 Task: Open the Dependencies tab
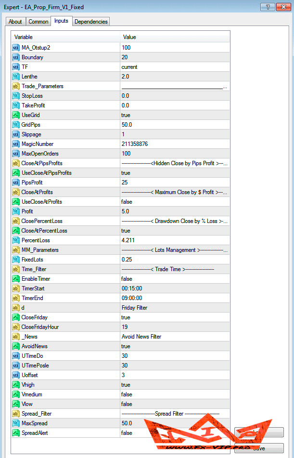(x=91, y=22)
